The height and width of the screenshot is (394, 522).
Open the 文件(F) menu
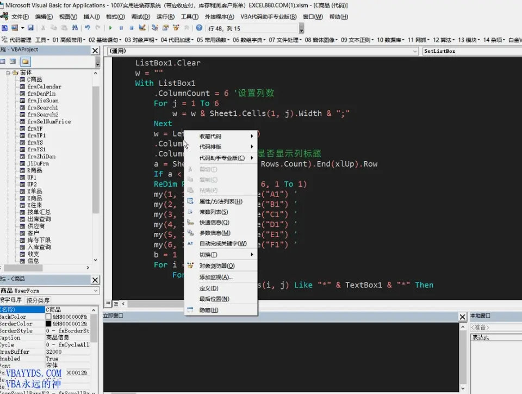(20, 17)
